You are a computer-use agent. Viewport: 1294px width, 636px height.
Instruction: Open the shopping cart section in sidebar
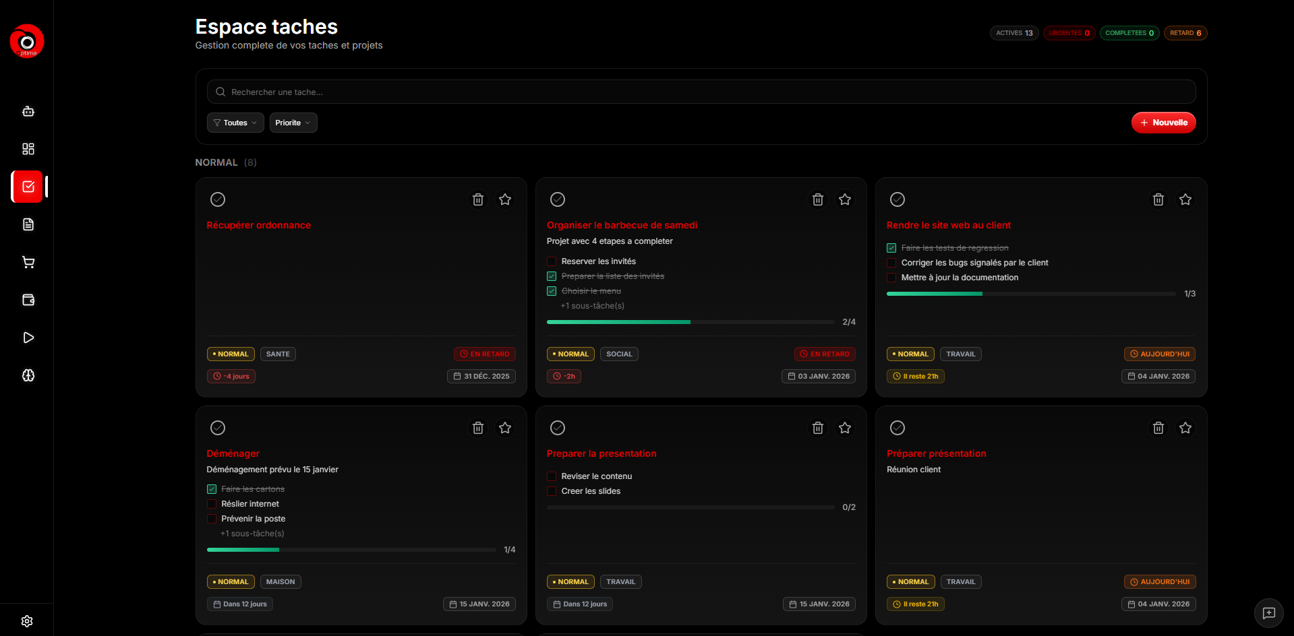[x=28, y=262]
